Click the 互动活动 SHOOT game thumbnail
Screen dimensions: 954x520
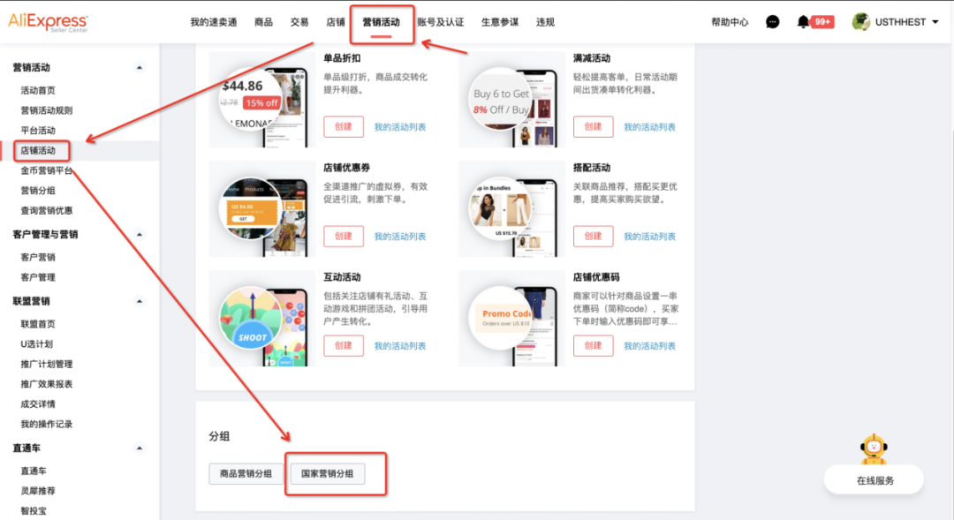[262, 319]
